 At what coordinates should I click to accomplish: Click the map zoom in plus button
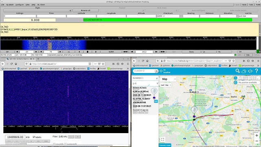[x=257, y=136]
